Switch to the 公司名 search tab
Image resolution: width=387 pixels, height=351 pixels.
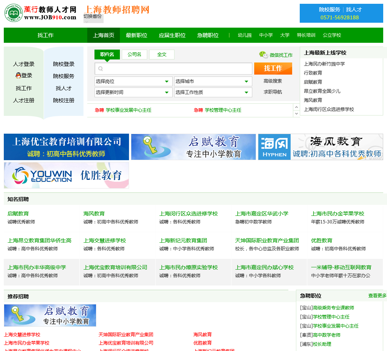(x=134, y=55)
